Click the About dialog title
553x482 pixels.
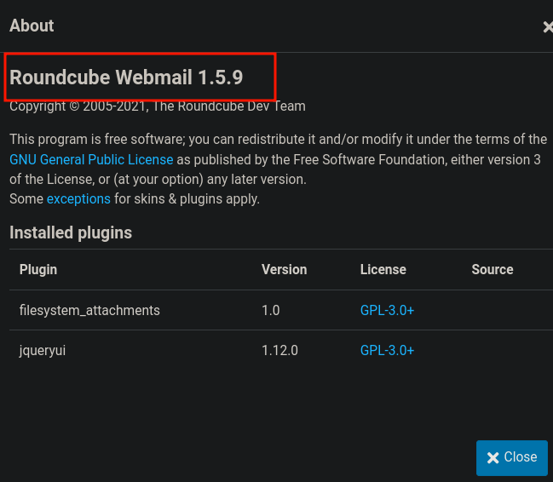32,26
